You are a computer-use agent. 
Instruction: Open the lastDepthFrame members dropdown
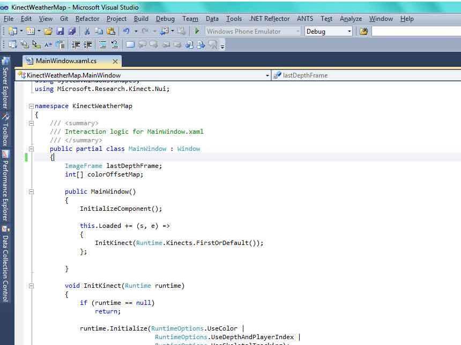366,75
